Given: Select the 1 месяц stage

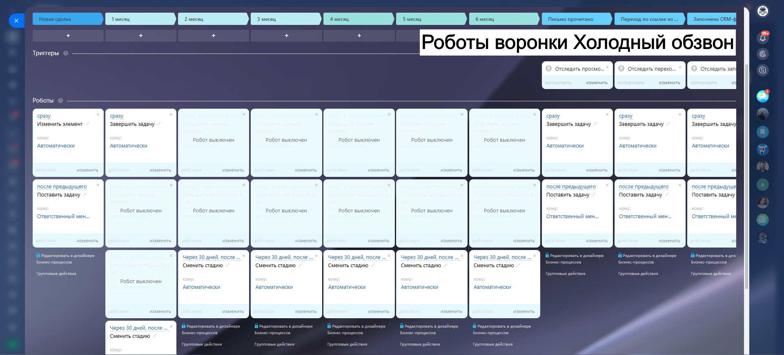Looking at the screenshot, I should click(141, 19).
